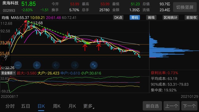Click the 删自选 button
Screen dimensions: 199x112
click(152, 106)
